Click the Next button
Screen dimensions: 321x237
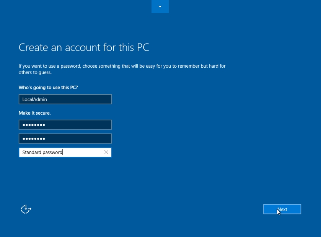282,209
